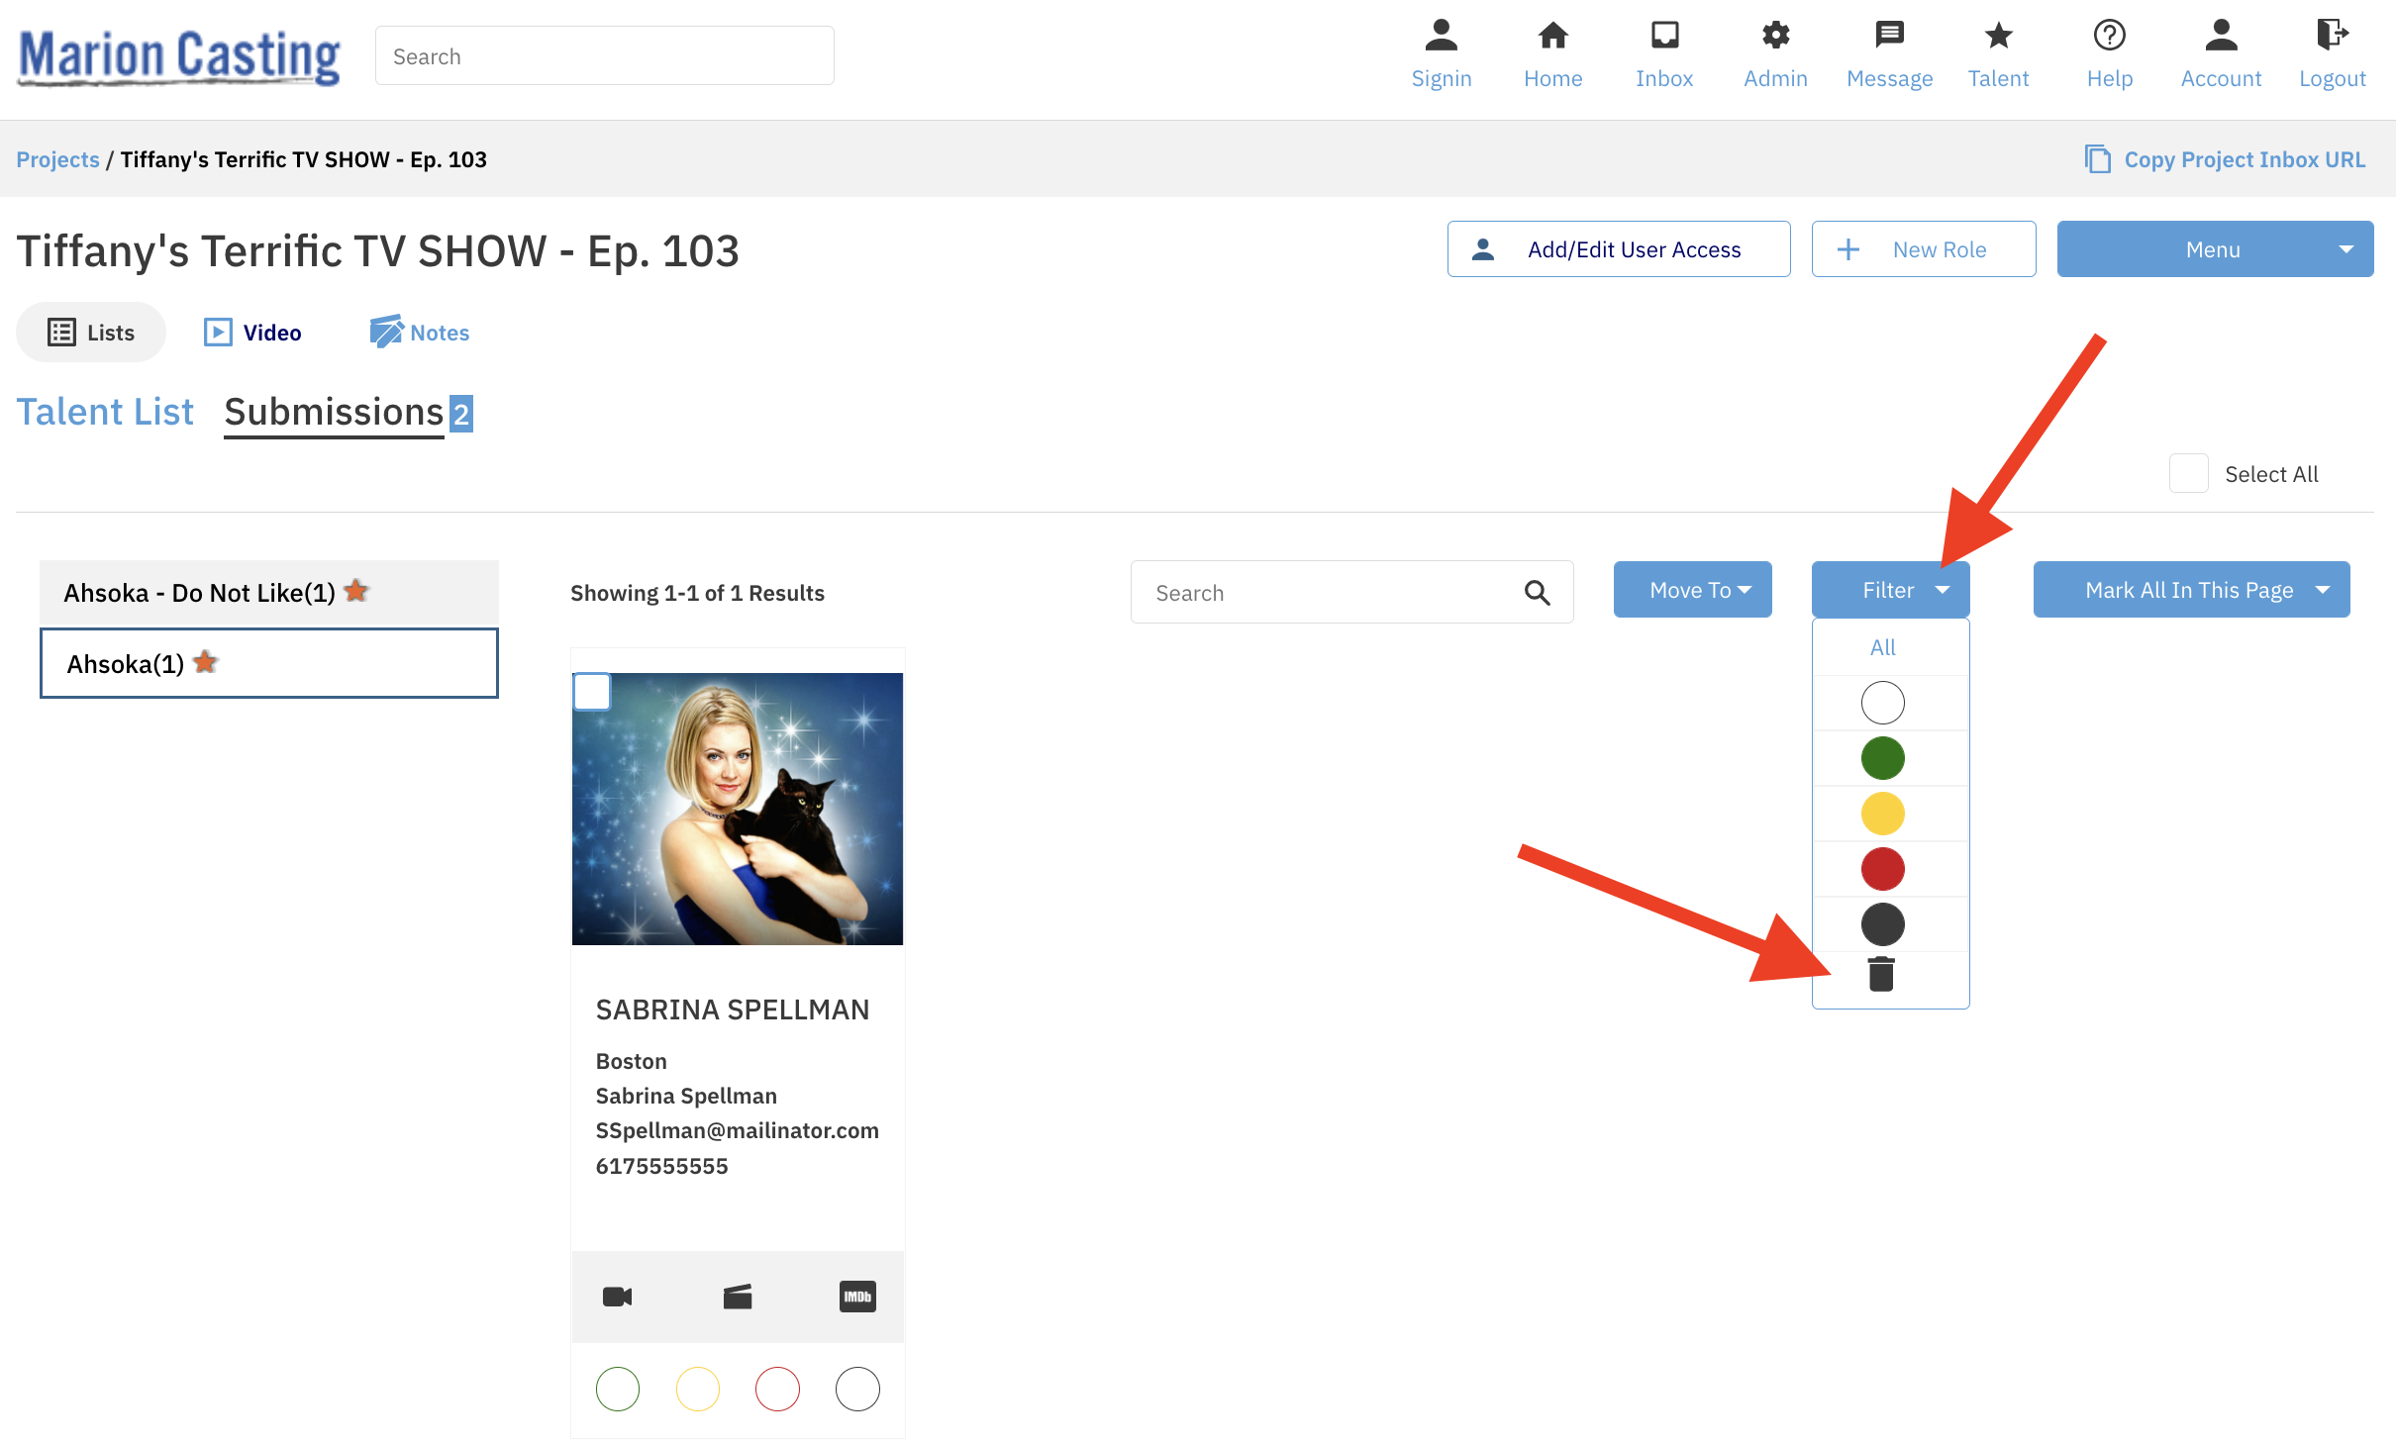Open clapperboard icon on Sabrina's card
Screen dimensions: 2396x1445
(738, 1297)
